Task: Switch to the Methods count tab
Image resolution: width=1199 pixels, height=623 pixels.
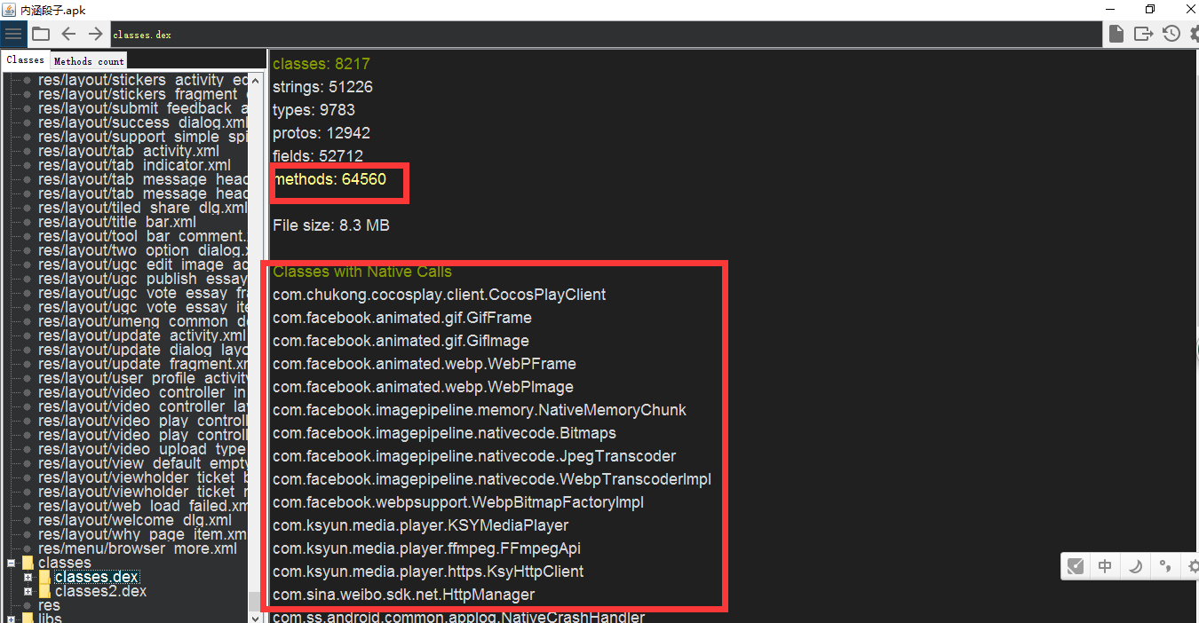Action: 89,61
